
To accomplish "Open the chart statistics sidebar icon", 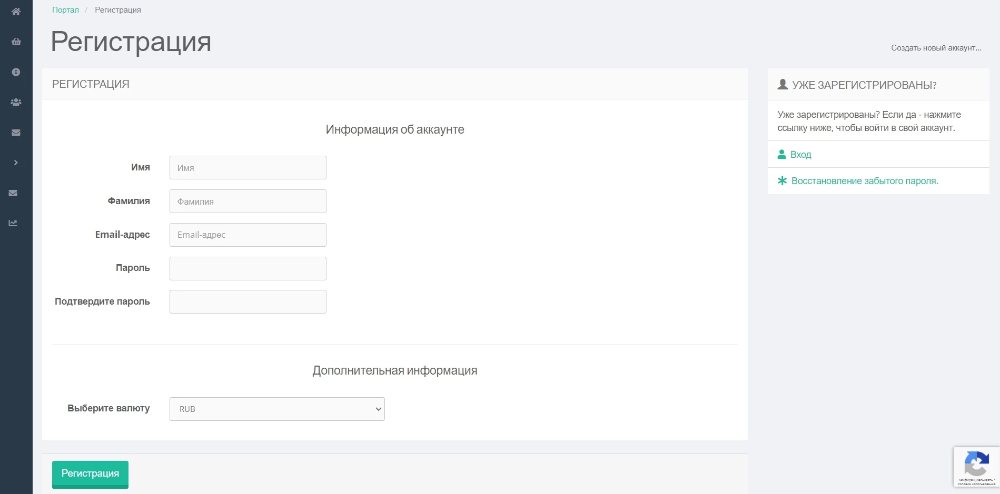I will coord(13,223).
